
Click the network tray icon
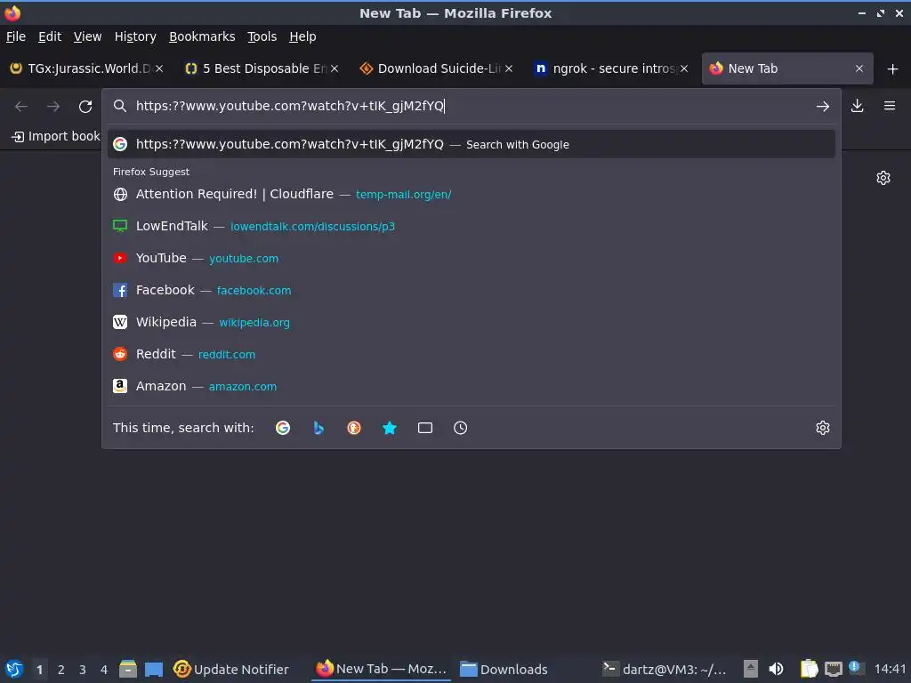coord(833,669)
